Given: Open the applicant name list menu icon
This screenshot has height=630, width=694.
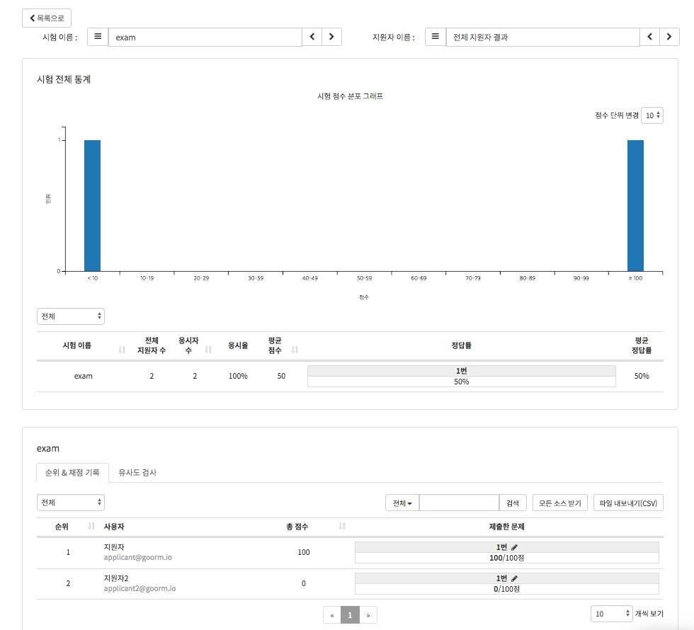Looking at the screenshot, I should (436, 38).
